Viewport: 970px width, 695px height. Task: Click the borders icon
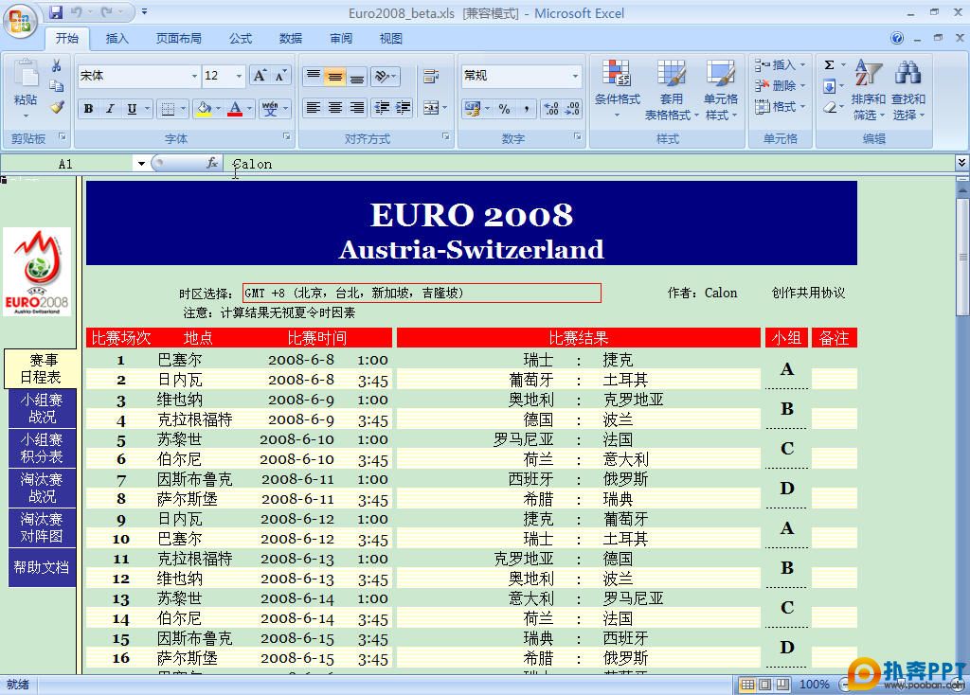point(168,109)
